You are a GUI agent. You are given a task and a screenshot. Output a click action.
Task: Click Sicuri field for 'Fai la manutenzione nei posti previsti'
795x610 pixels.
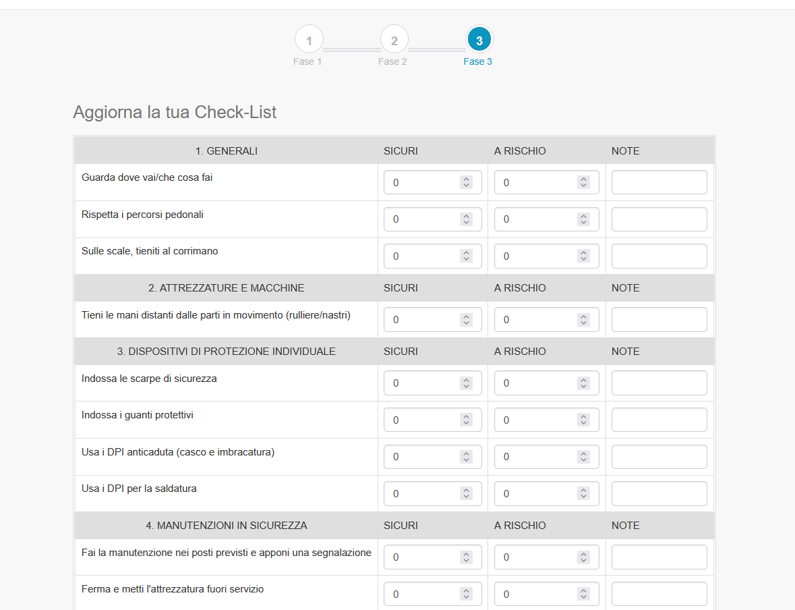421,557
